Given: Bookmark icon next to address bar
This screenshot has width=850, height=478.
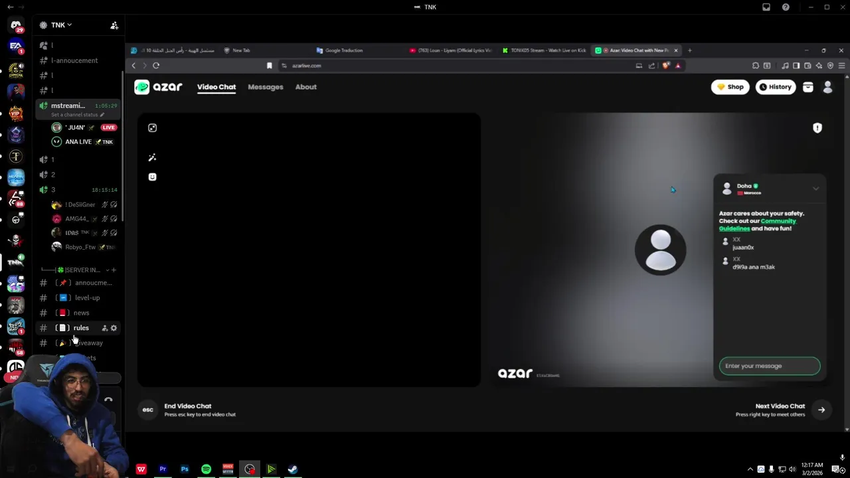Looking at the screenshot, I should point(269,66).
